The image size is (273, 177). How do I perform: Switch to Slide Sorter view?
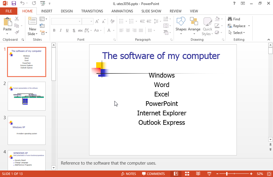tap(187, 174)
